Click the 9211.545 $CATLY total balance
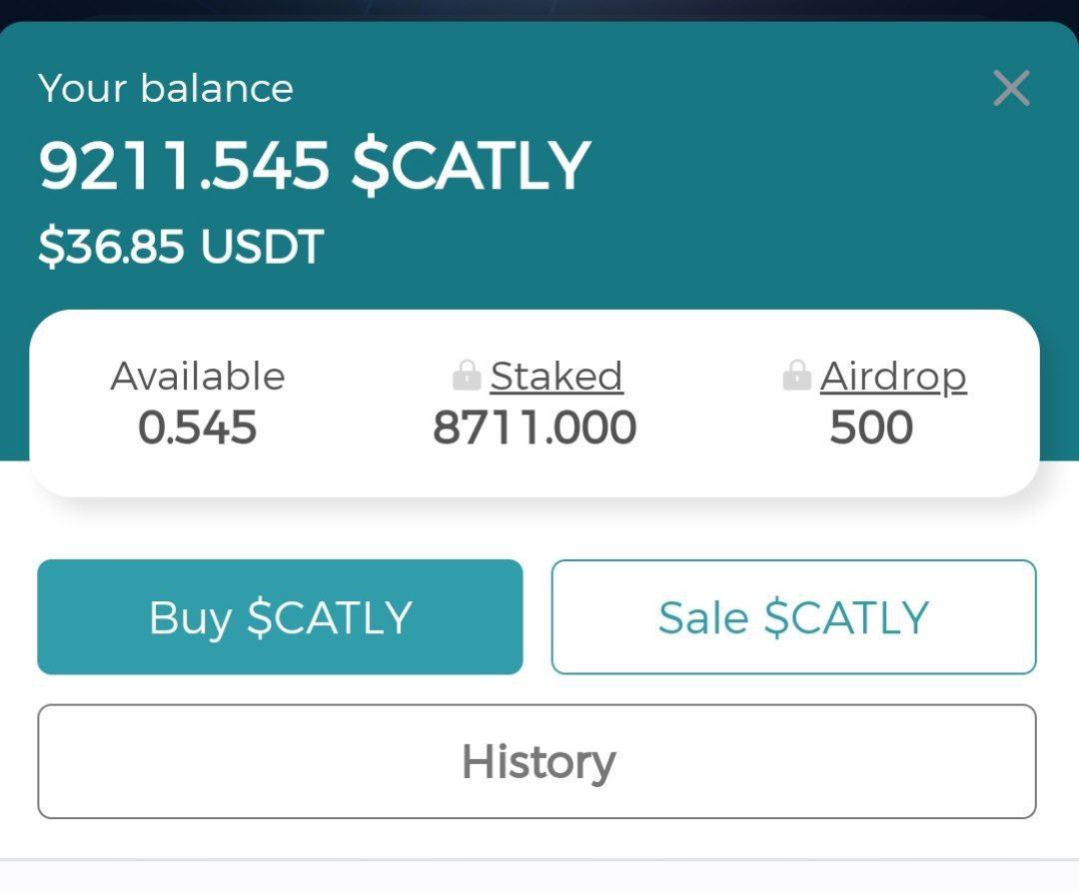This screenshot has width=1079, height=891. [315, 166]
